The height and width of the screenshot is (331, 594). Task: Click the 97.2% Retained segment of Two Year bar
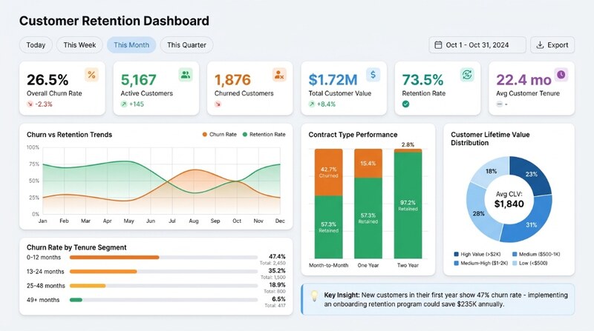(x=408, y=206)
